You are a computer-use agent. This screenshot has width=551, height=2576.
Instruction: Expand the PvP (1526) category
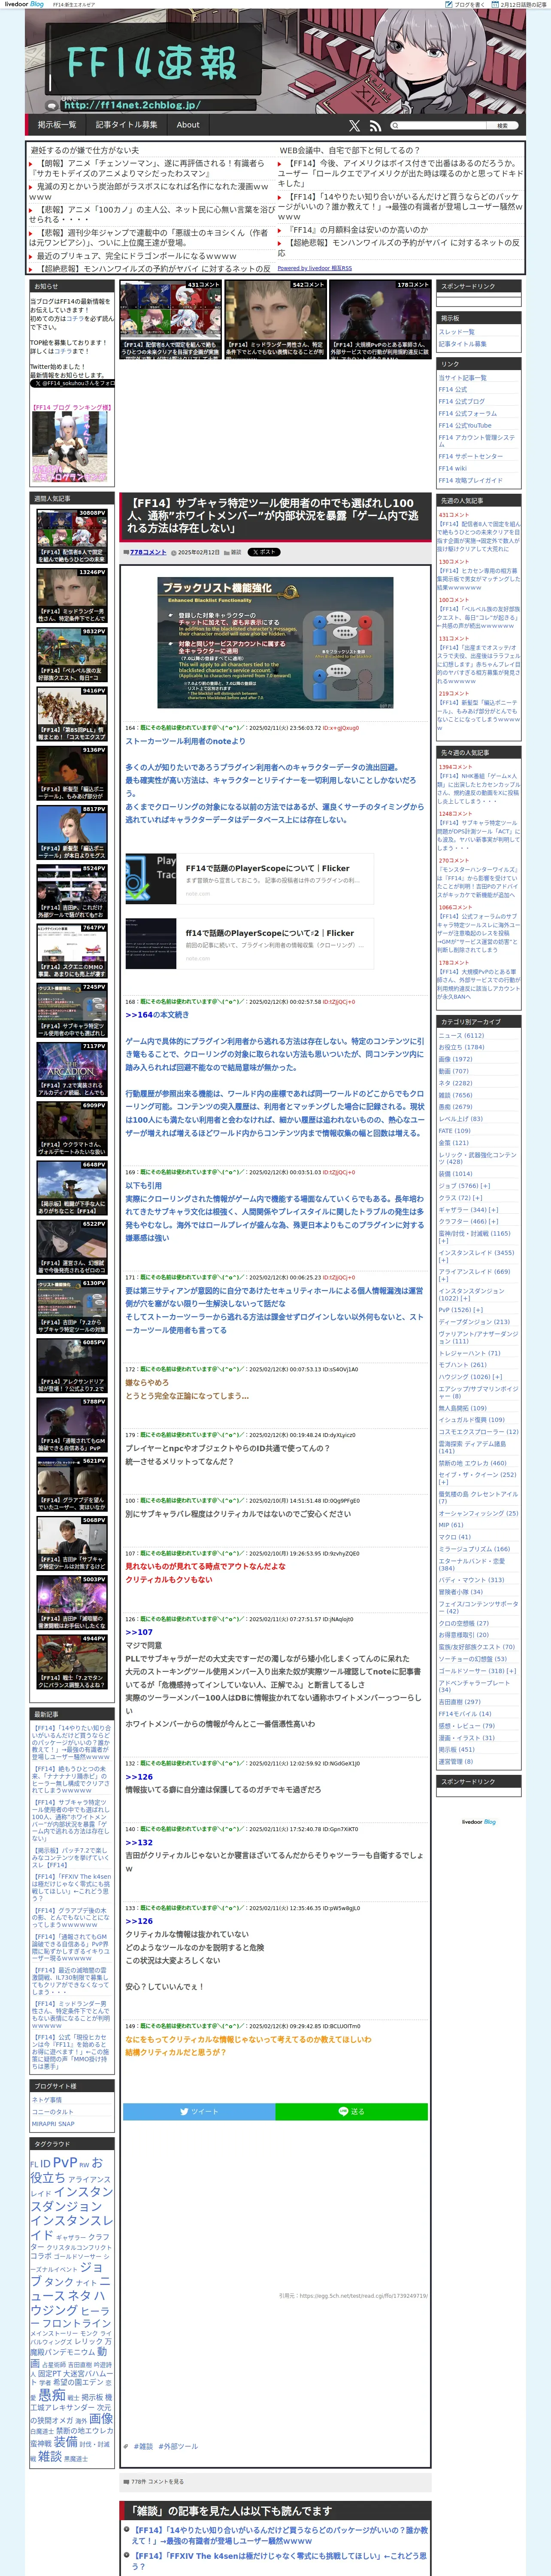coord(477,1310)
